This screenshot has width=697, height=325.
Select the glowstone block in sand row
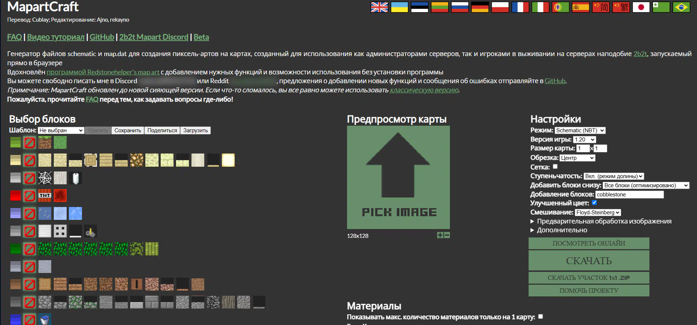[x=228, y=160]
